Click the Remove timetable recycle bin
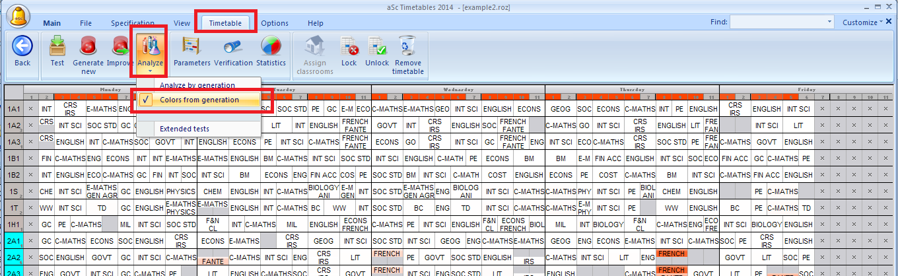Screen dimensions: 898x276 (x=408, y=46)
